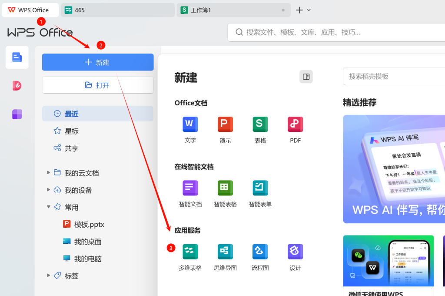Screen dimensions: 445x296
Task: Switch to the 工作簿1 tab
Action: (x=233, y=10)
